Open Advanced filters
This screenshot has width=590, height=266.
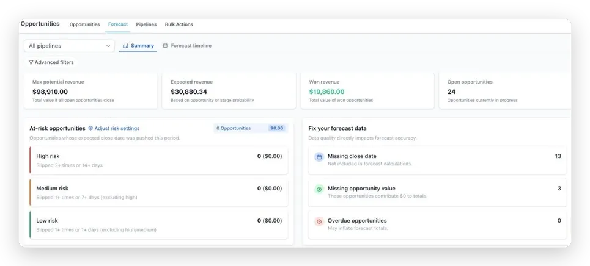51,62
